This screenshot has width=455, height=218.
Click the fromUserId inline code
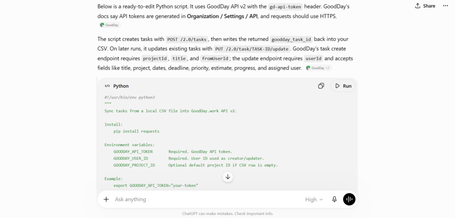(x=215, y=59)
